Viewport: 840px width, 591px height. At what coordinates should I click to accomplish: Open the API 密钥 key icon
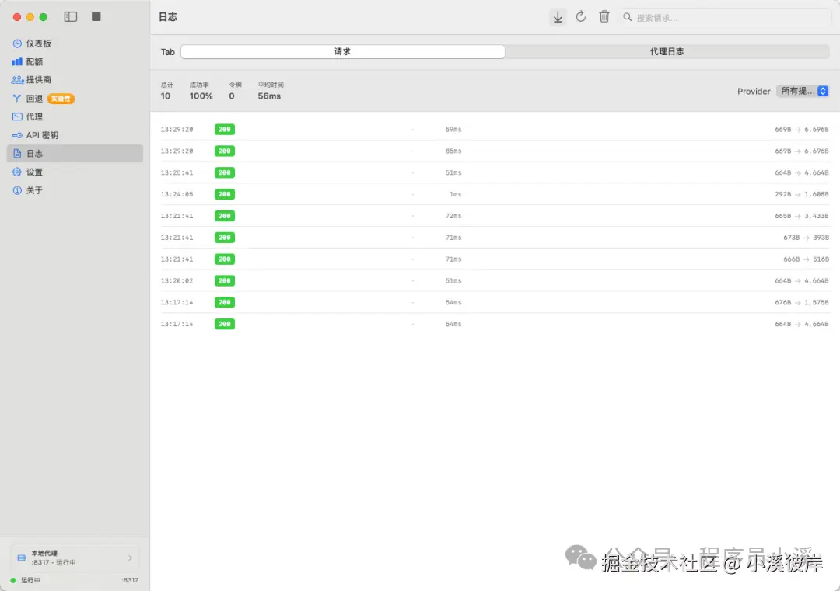pos(17,135)
